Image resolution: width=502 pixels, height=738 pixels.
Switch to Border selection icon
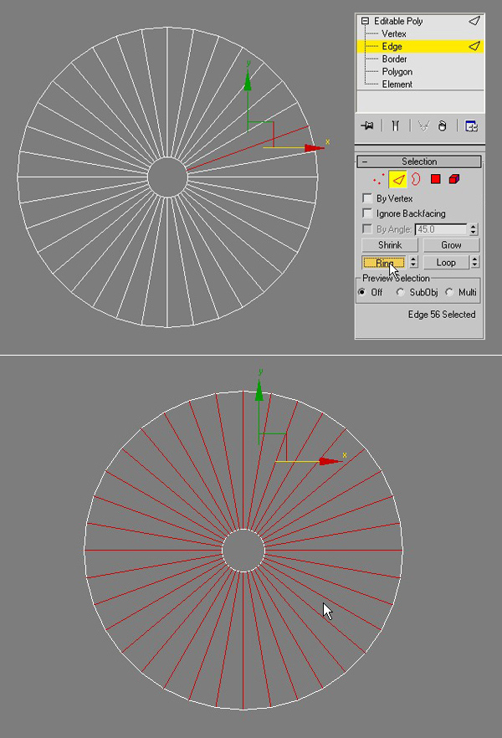pos(415,178)
